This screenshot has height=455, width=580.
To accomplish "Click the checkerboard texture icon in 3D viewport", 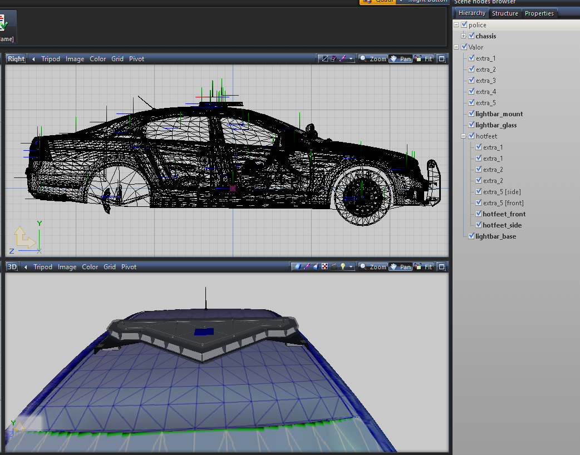I will [325, 267].
